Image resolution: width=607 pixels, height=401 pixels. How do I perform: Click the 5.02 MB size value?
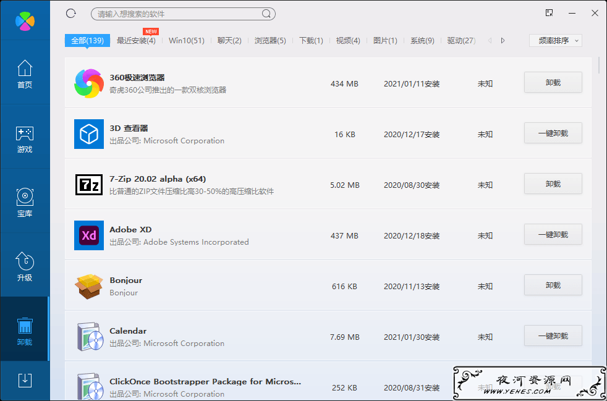(345, 185)
